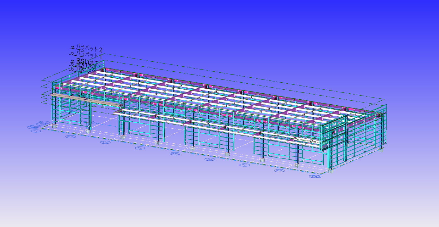Viewport: 439px width, 227px height.
Task: Select grid line marker X5
Action: 175,153
